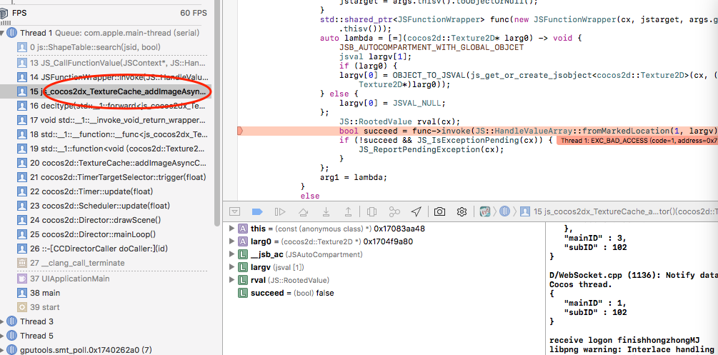Open Debug View Hierarchy
718x355 pixels.
pos(372,211)
